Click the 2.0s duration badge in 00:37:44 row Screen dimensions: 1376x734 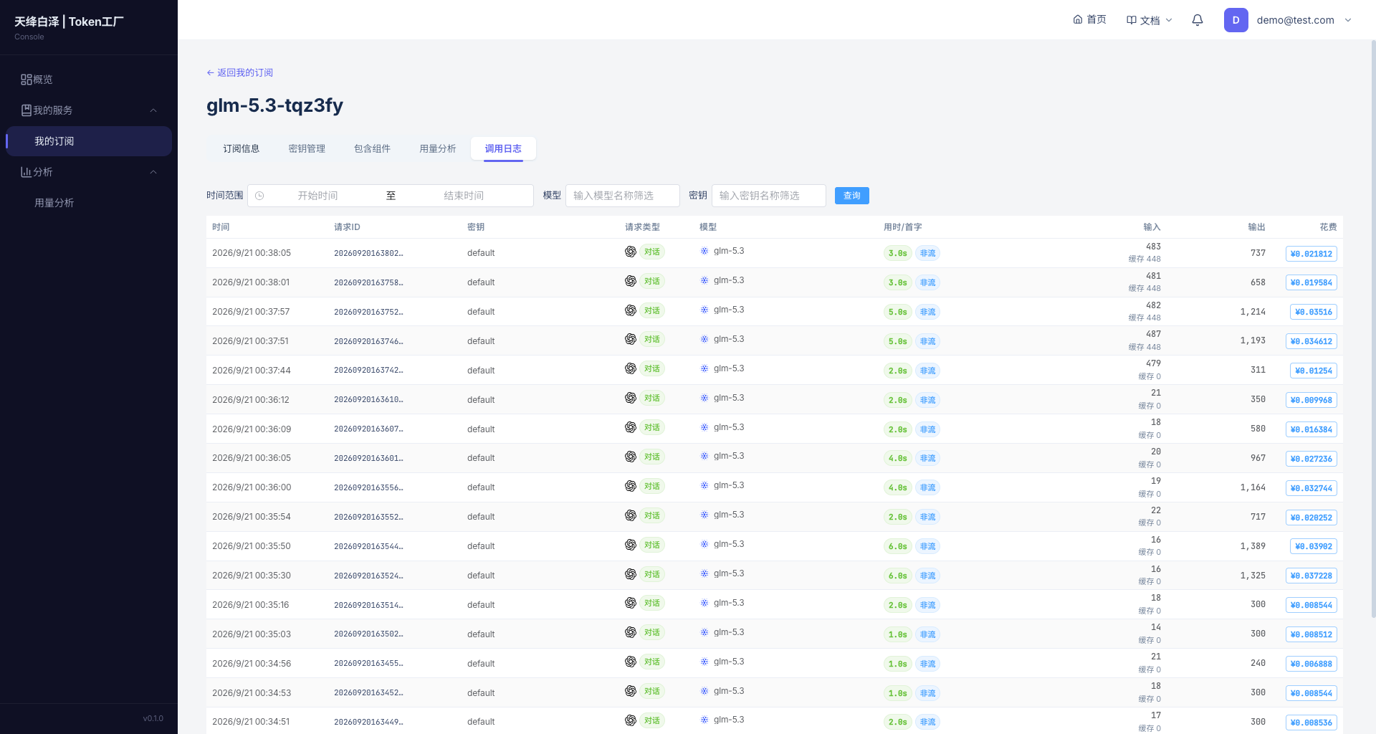[x=898, y=371]
